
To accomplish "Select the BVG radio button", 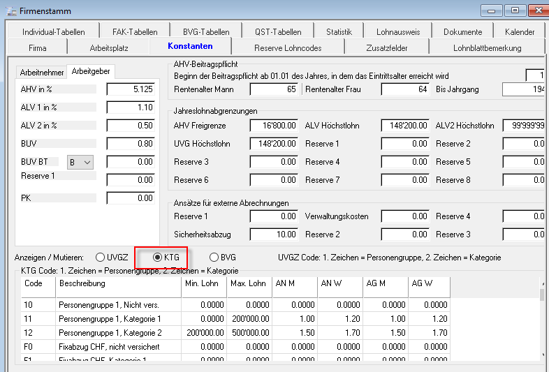I will point(214,258).
